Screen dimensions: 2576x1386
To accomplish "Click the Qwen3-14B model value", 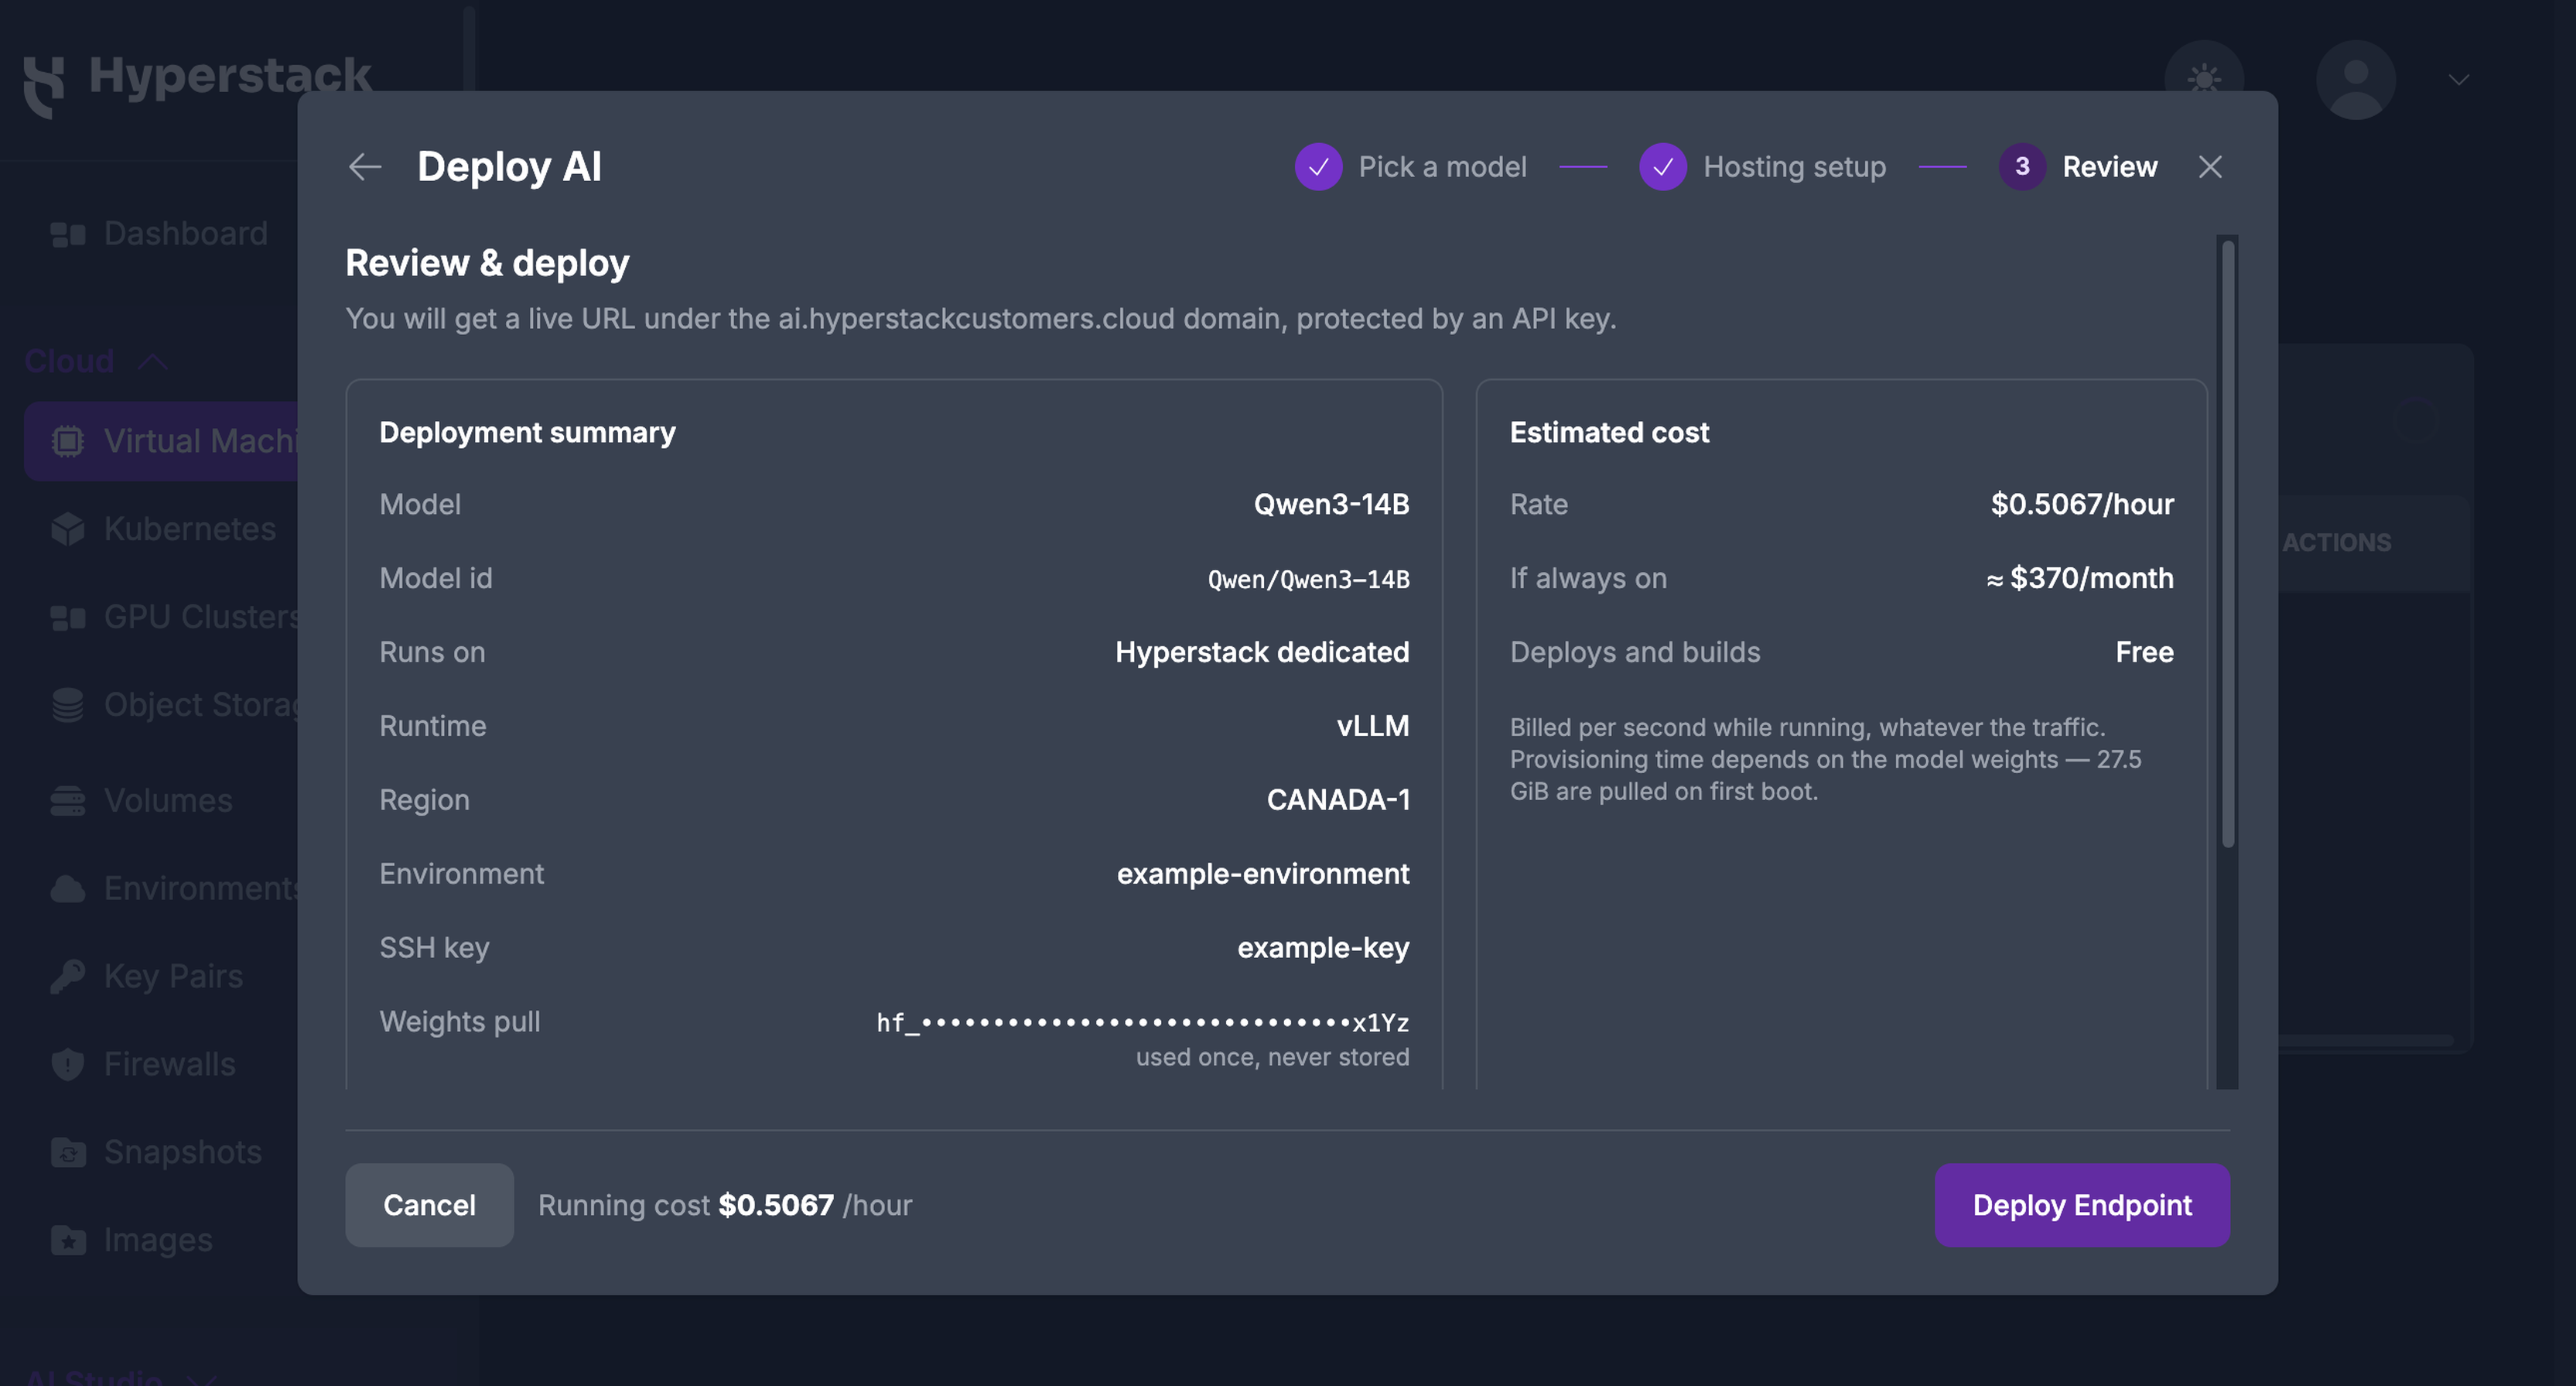I will (1331, 503).
